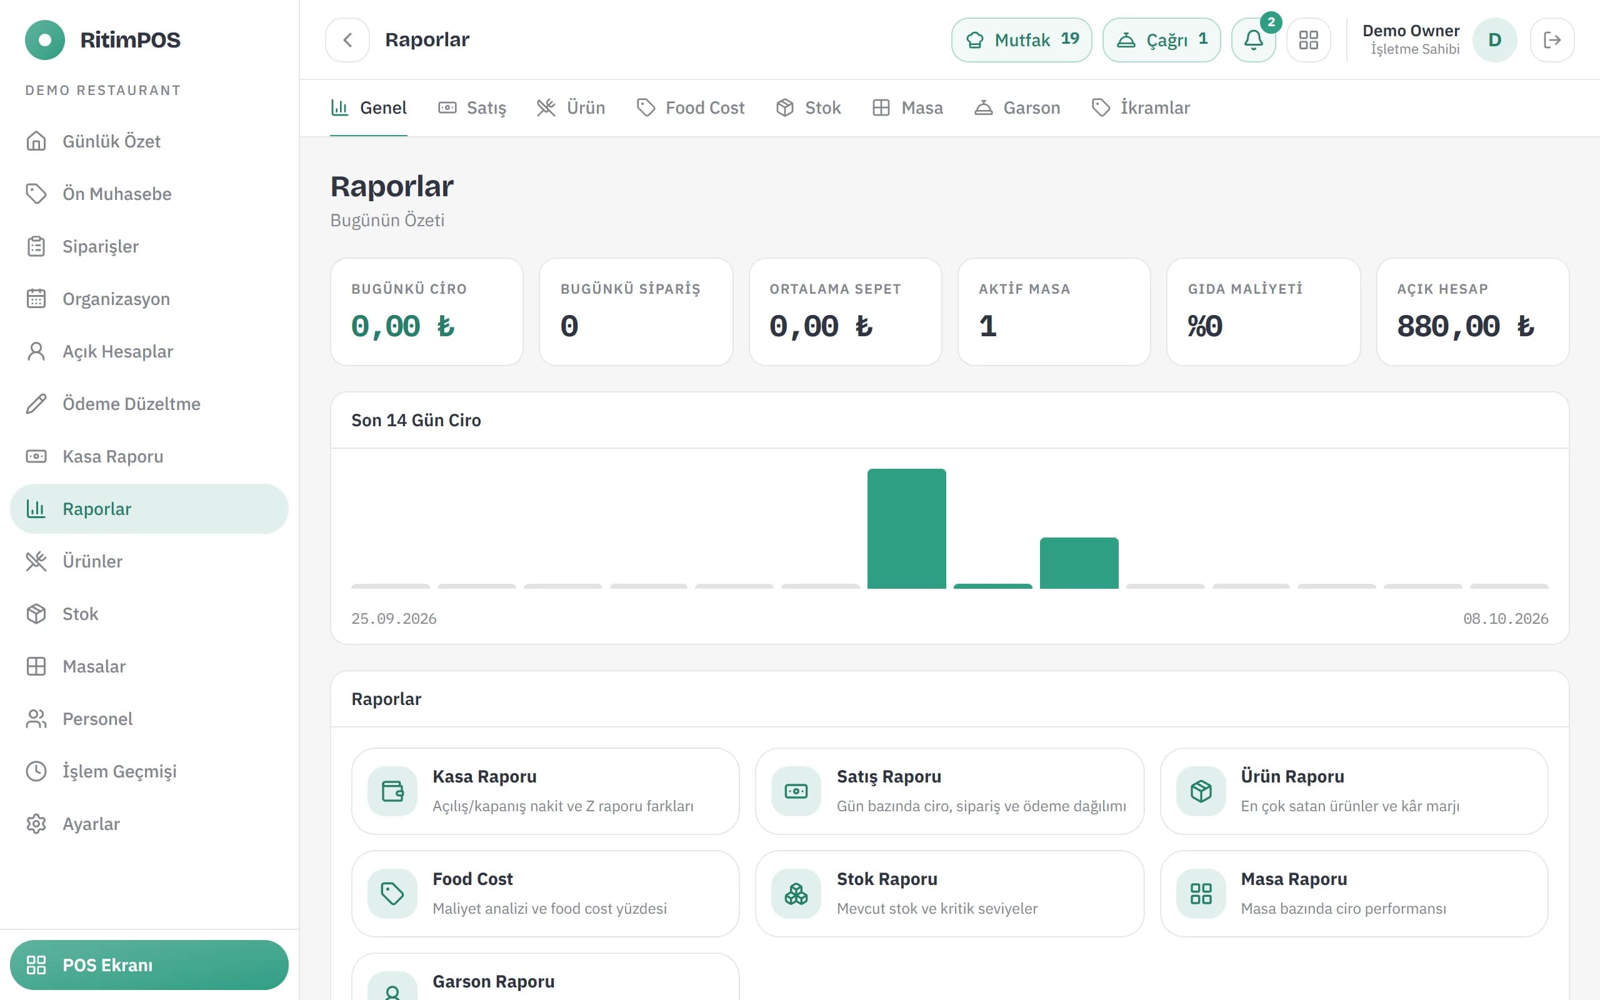Switch to the Genel tab
This screenshot has height=1000, width=1600.
369,107
